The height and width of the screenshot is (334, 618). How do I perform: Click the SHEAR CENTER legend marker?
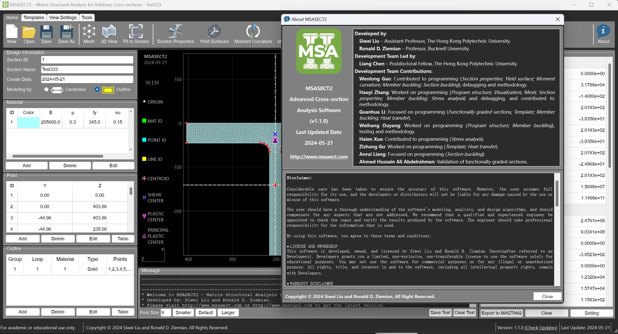144,197
